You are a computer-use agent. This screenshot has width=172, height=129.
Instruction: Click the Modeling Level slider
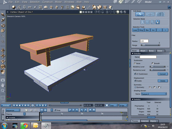(158, 67)
